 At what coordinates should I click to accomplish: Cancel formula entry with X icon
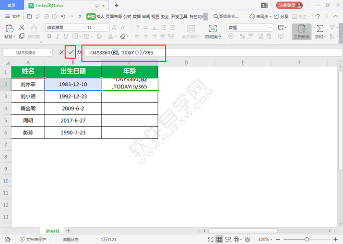(x=61, y=52)
